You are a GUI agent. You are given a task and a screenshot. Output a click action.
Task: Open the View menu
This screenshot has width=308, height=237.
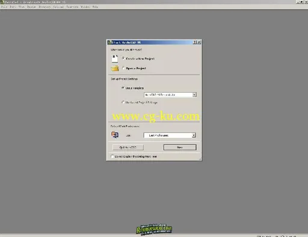click(x=22, y=7)
